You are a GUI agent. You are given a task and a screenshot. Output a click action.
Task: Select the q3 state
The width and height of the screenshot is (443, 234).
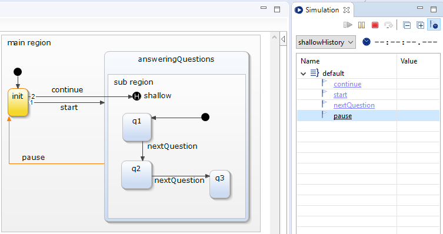[x=220, y=184]
